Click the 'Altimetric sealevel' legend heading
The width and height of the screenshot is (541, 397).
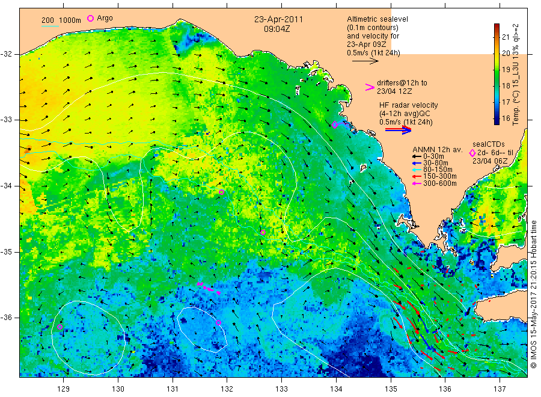click(377, 19)
